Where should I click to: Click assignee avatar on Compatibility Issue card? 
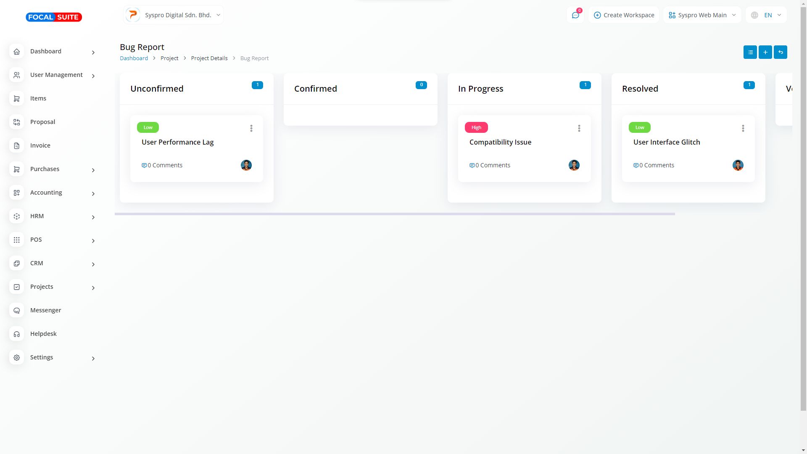[574, 165]
